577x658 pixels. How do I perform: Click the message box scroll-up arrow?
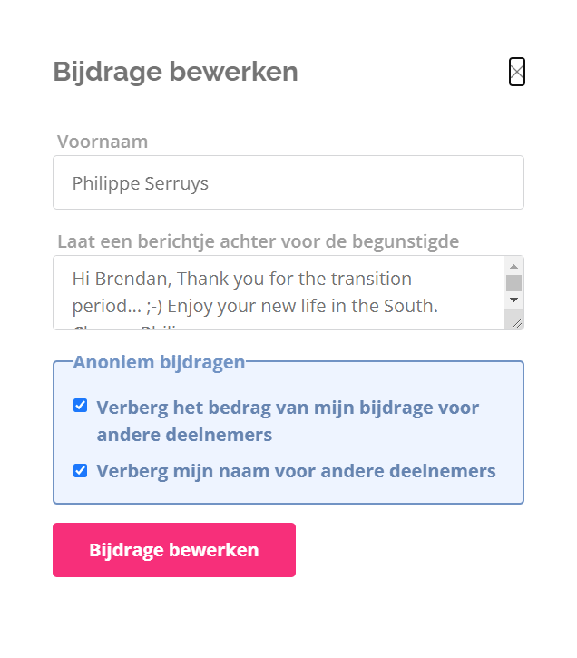tap(513, 266)
